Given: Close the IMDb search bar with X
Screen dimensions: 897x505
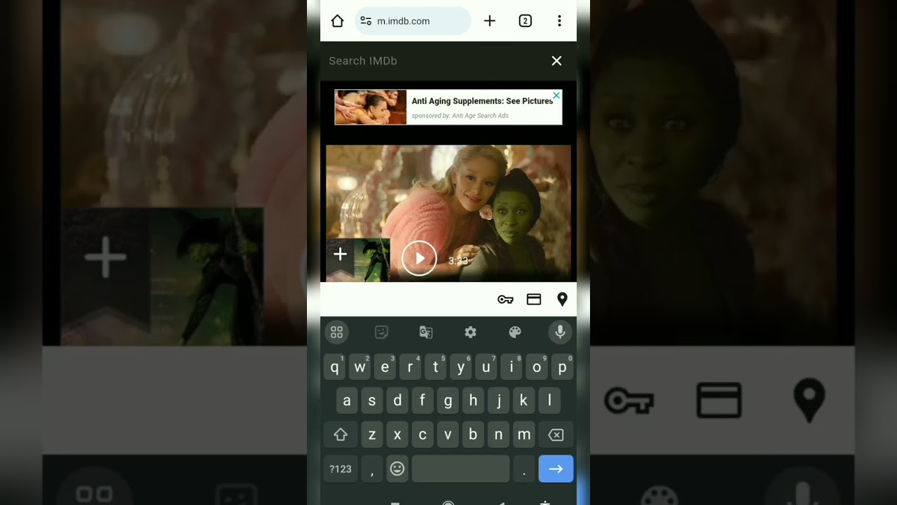Looking at the screenshot, I should coord(556,61).
